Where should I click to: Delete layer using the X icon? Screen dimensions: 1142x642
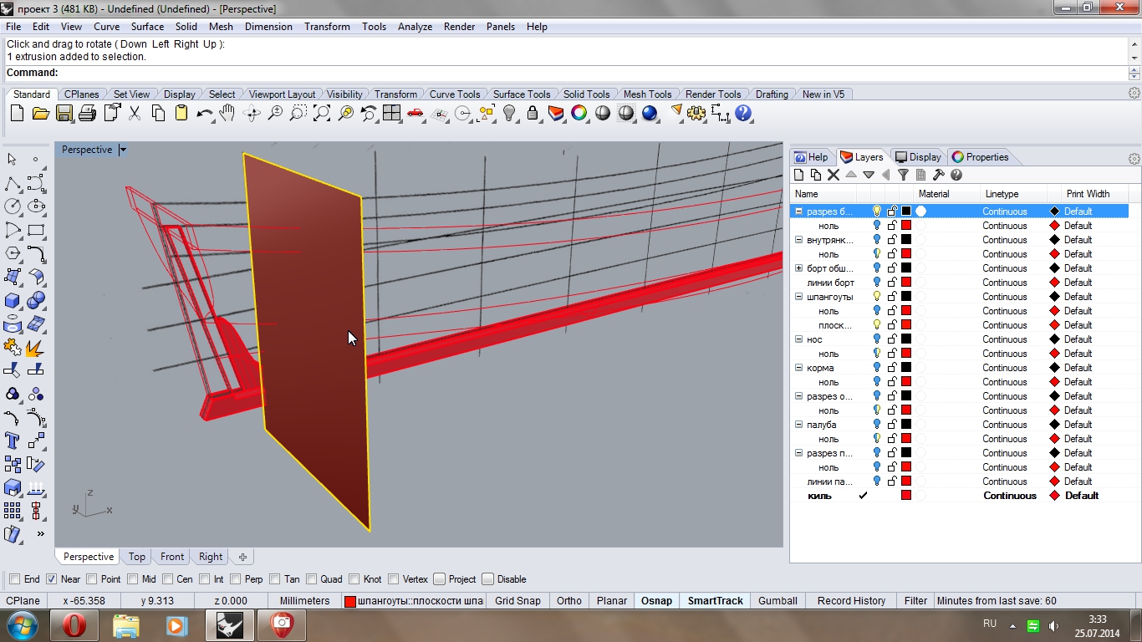(833, 175)
